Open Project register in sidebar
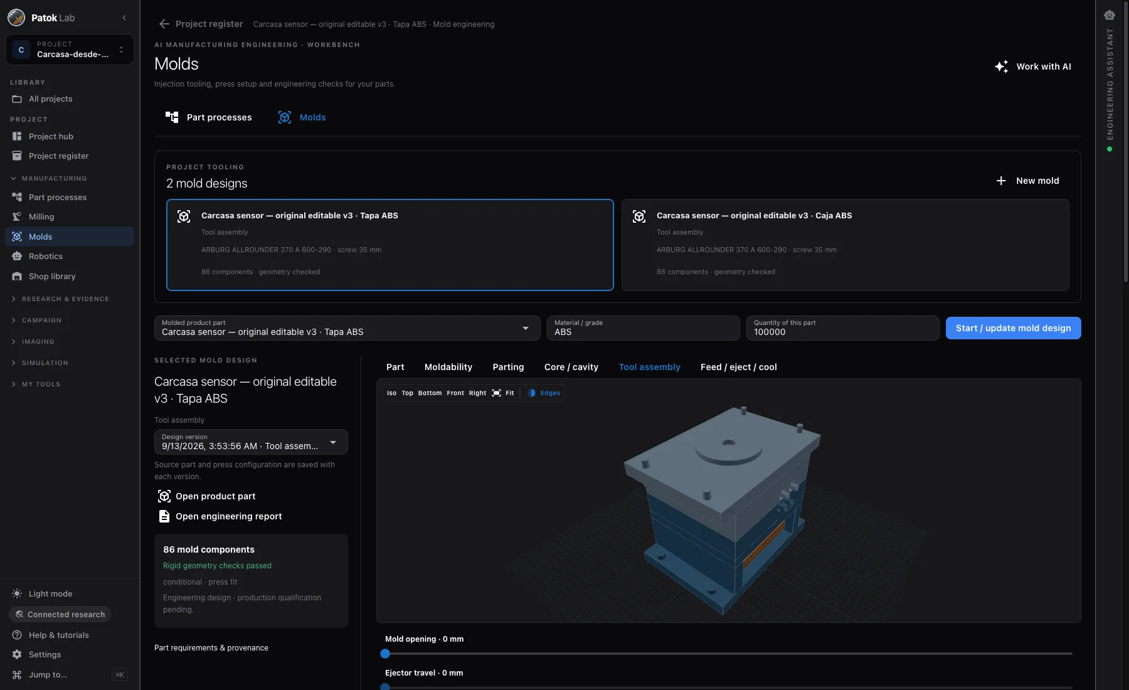Screen dimensions: 1129x690 click(x=70, y=156)
